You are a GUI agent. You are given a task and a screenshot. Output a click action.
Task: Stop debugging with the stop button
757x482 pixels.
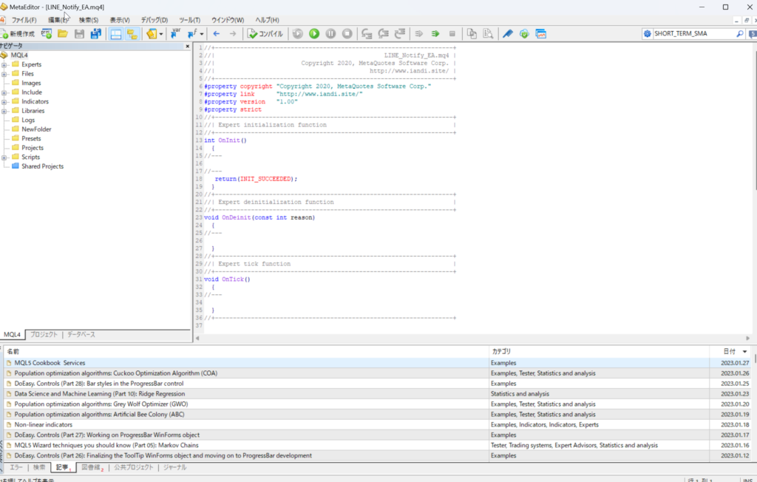pos(347,34)
